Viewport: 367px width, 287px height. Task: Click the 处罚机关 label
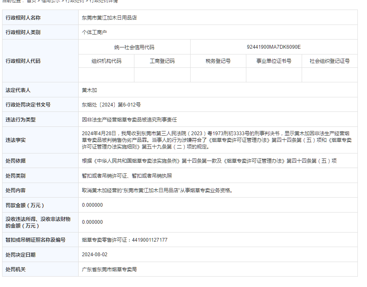point(15,269)
